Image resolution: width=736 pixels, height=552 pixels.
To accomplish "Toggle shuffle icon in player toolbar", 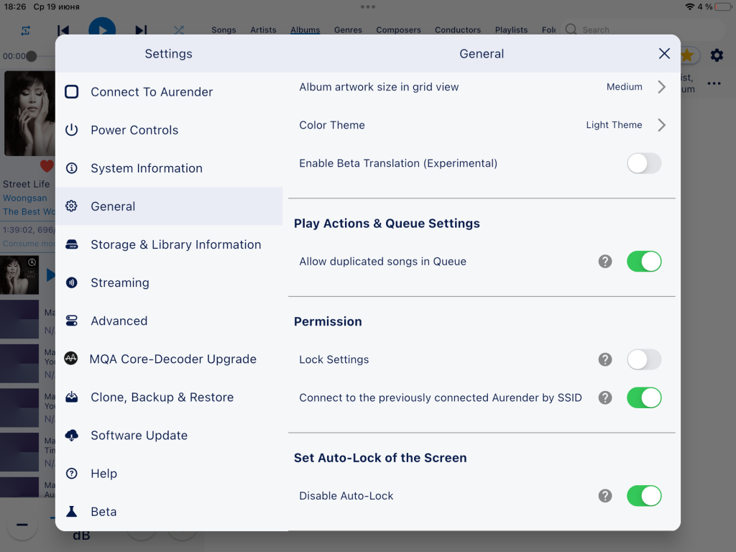I will (179, 30).
